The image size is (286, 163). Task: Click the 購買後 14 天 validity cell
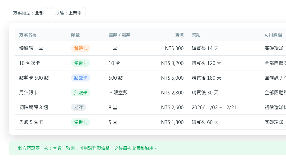click(205, 48)
